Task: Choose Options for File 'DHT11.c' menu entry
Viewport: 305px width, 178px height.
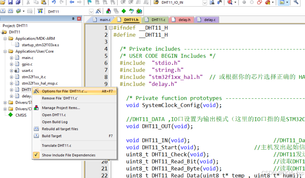Action: tap(74, 91)
